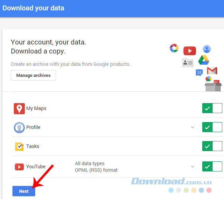Click the Google Drive triangle icon
The height and width of the screenshot is (199, 224).
(204, 60)
